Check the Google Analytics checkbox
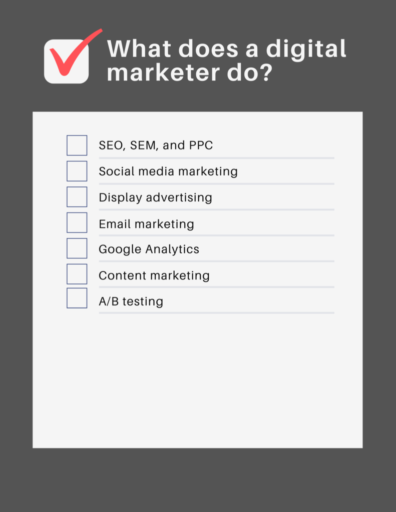The height and width of the screenshot is (512, 396). click(77, 248)
